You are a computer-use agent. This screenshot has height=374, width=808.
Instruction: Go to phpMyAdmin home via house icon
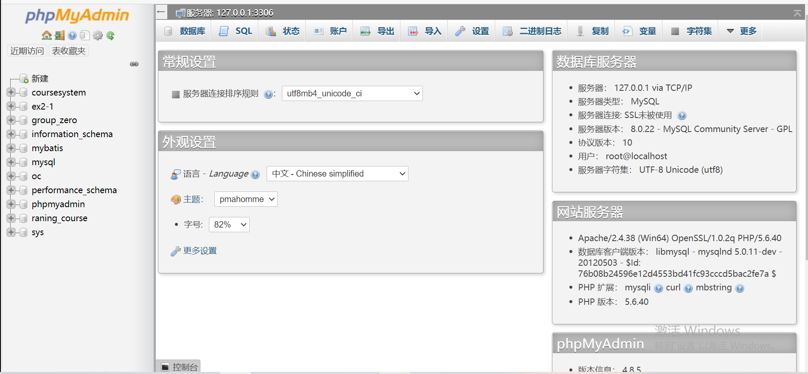(x=47, y=35)
